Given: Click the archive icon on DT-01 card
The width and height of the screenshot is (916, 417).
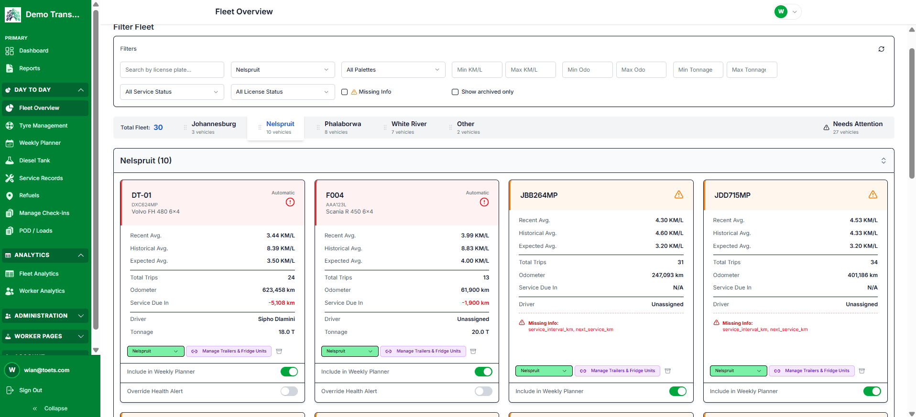Looking at the screenshot, I should point(279,351).
